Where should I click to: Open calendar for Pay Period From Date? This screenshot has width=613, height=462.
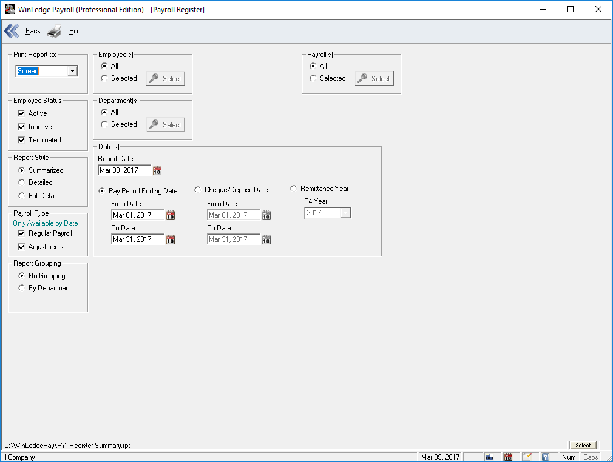[171, 215]
